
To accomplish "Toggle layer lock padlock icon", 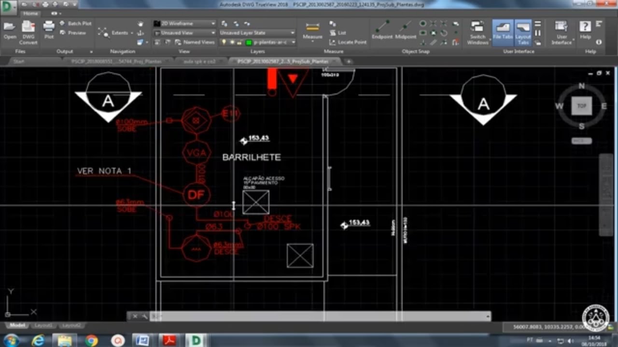I will pos(239,42).
